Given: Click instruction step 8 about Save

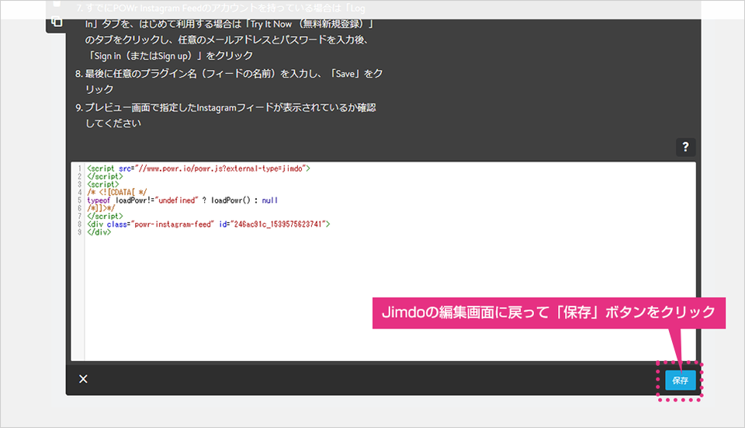Looking at the screenshot, I should (229, 82).
